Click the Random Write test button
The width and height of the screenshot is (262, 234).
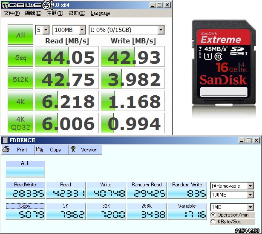(187, 190)
